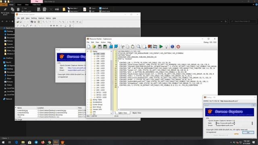Click Add new script resource icon
The height and width of the screenshot is (145, 258).
pos(144,47)
